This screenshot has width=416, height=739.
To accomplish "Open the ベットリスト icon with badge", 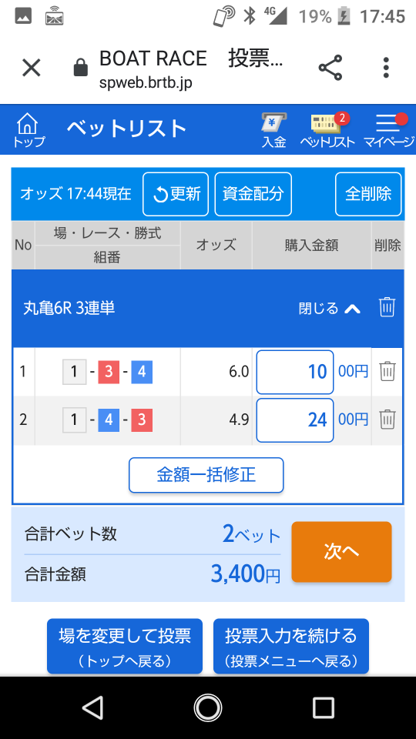I will click(x=328, y=130).
